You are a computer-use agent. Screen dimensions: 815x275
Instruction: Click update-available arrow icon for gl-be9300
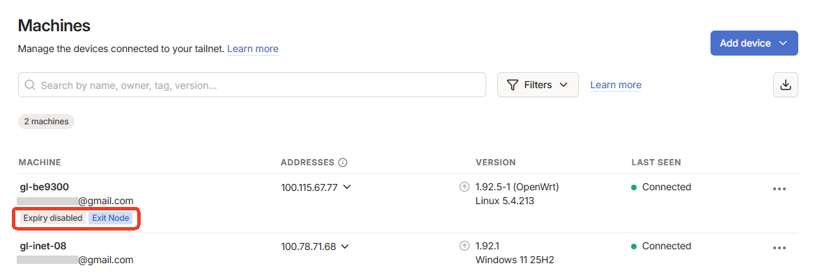(x=465, y=187)
